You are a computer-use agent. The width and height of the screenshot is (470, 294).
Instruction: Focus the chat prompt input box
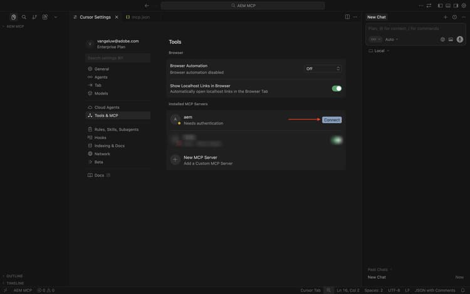pos(415,28)
